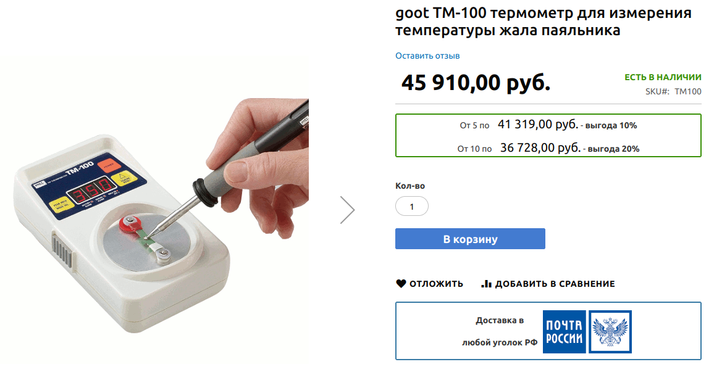Click the ДОБАВИТЬ В СРАВНЕНИЕ text

[x=555, y=284]
